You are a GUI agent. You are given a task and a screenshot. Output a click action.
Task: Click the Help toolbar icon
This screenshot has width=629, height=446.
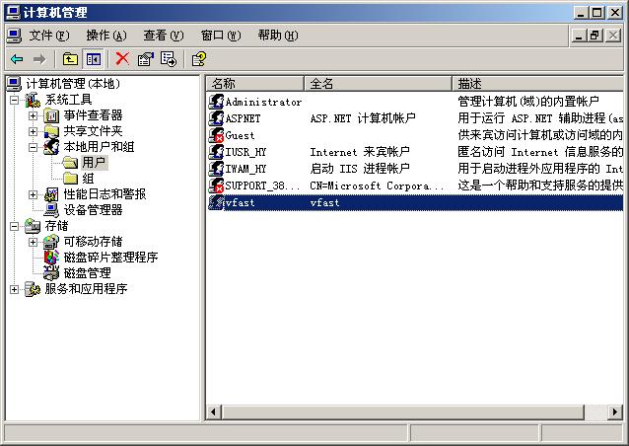pos(198,59)
